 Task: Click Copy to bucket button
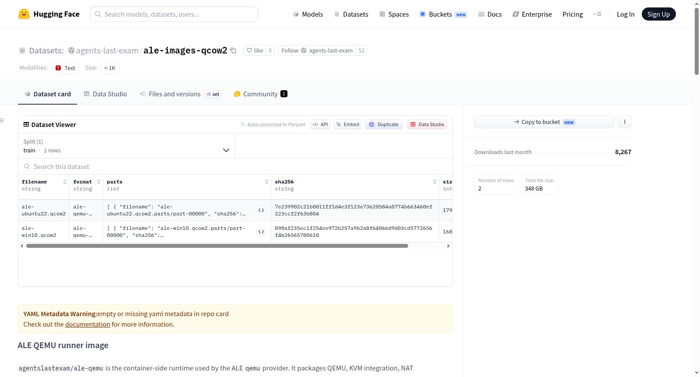[544, 122]
